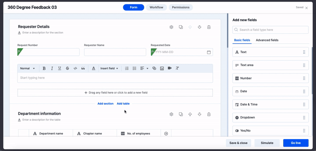Switch to the Permissions tab
Viewport: 316px width, 151px height.
click(x=181, y=7)
